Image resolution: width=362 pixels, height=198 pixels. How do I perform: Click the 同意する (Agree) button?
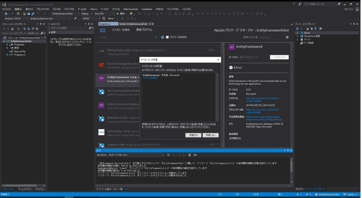click(x=193, y=135)
